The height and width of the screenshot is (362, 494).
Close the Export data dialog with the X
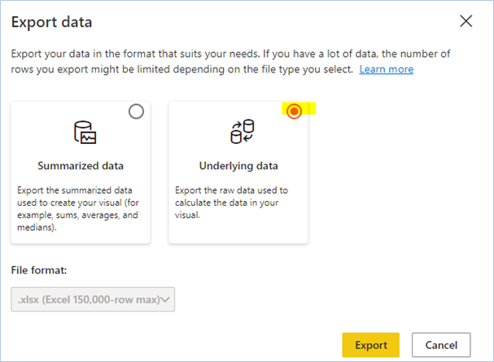[466, 21]
